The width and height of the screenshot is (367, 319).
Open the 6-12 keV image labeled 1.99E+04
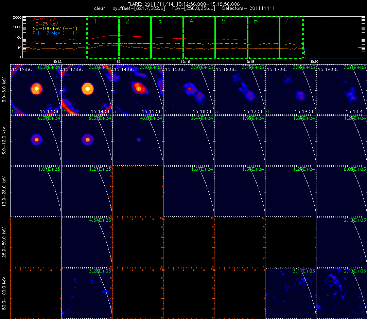(240, 140)
